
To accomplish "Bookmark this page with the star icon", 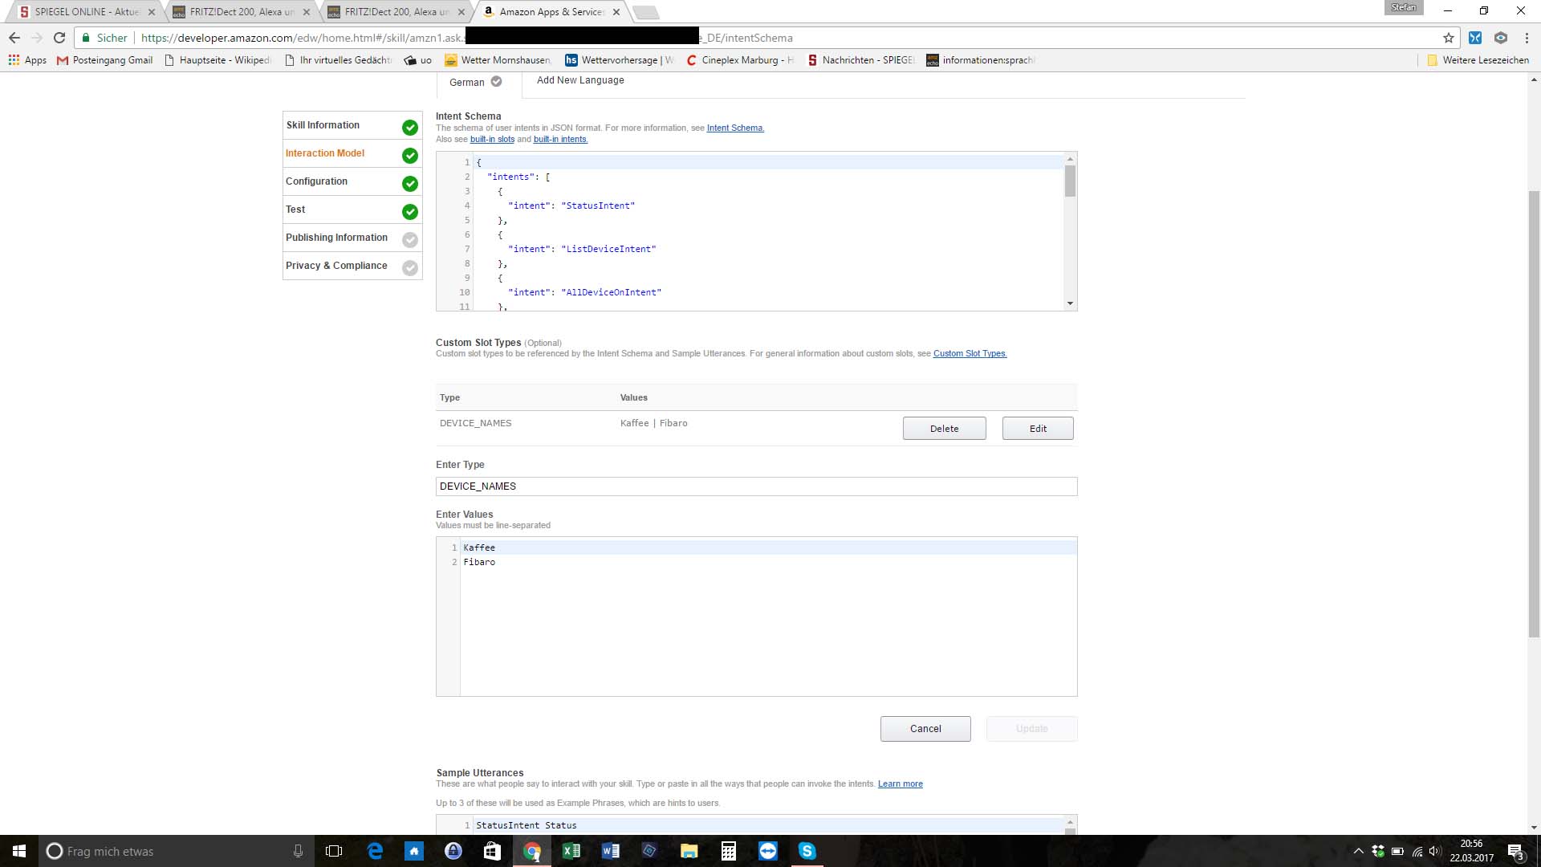I will (x=1449, y=38).
